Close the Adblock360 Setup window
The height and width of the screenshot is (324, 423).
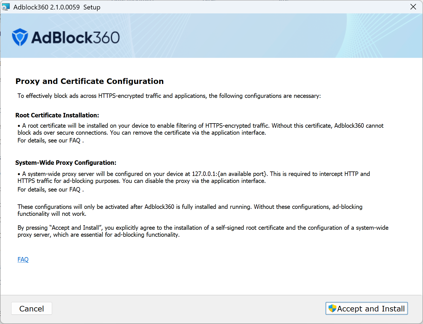pos(413,7)
